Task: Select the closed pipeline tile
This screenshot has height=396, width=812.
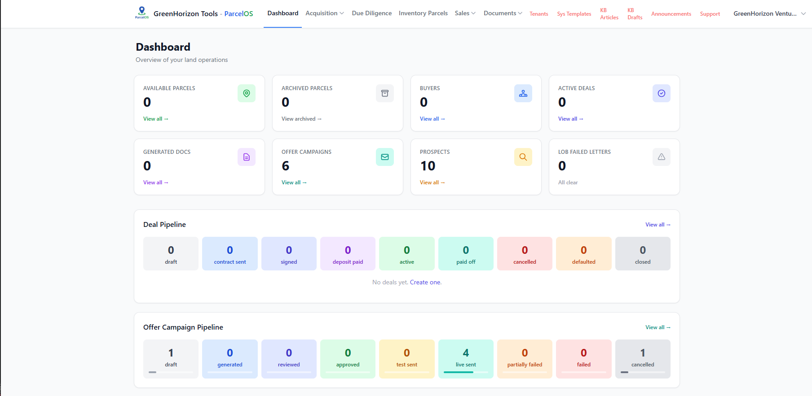Action: coord(643,254)
